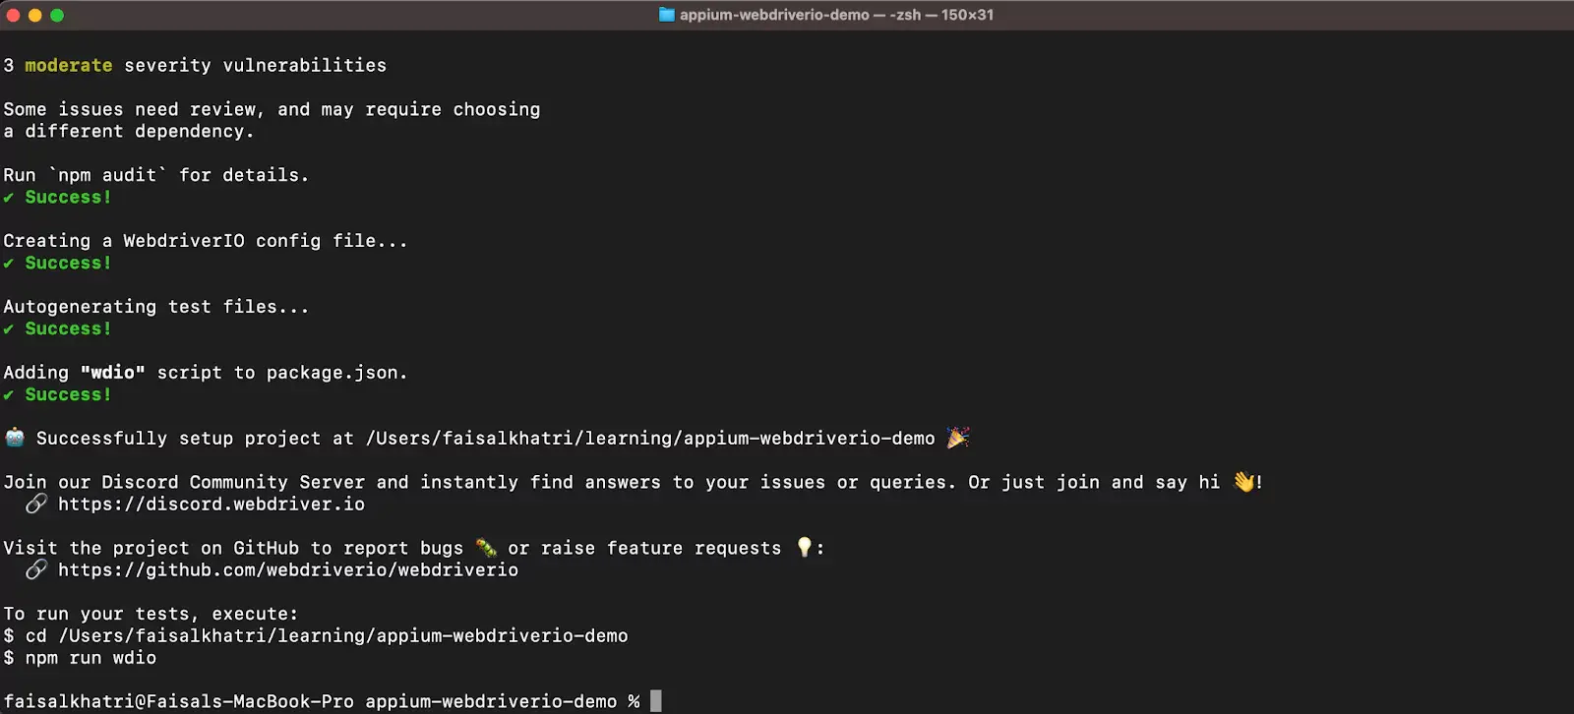Click the bold "wdio" word in the Adding line

[x=113, y=373]
